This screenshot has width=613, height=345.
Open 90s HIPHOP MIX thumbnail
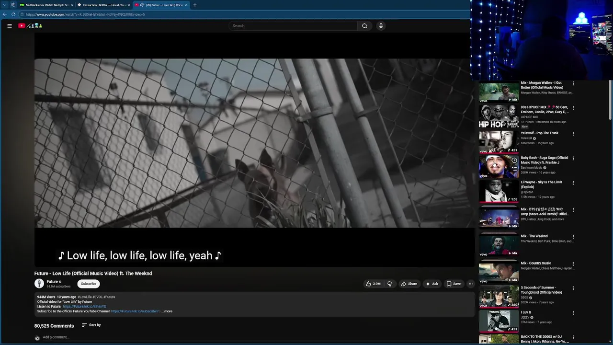(499, 117)
